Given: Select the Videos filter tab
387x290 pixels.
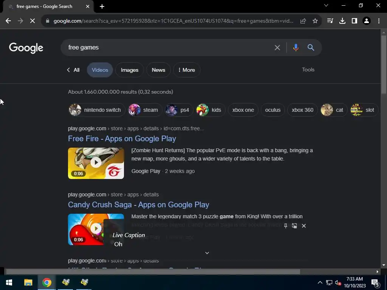Looking at the screenshot, I should (100, 70).
